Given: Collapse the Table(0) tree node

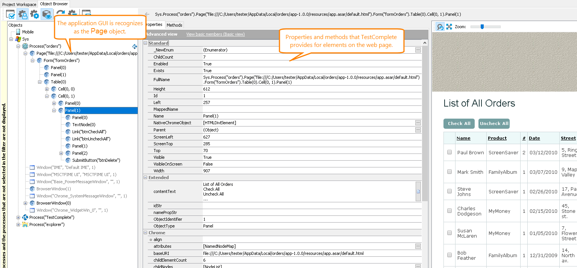Looking at the screenshot, I should pos(40,82).
